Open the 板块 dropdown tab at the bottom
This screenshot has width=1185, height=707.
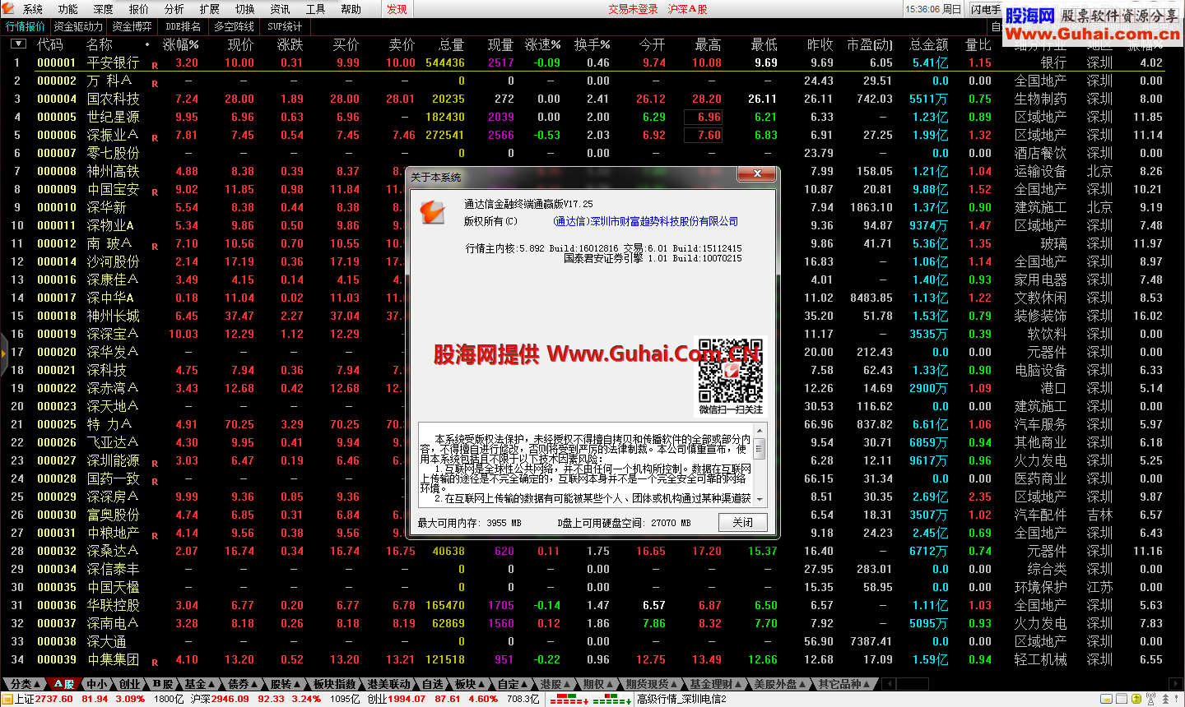point(470,684)
